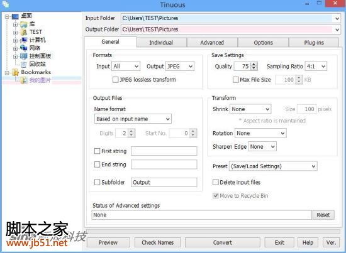
Task: Toggle Move to Recycle Bin checkbox
Action: tap(216, 196)
